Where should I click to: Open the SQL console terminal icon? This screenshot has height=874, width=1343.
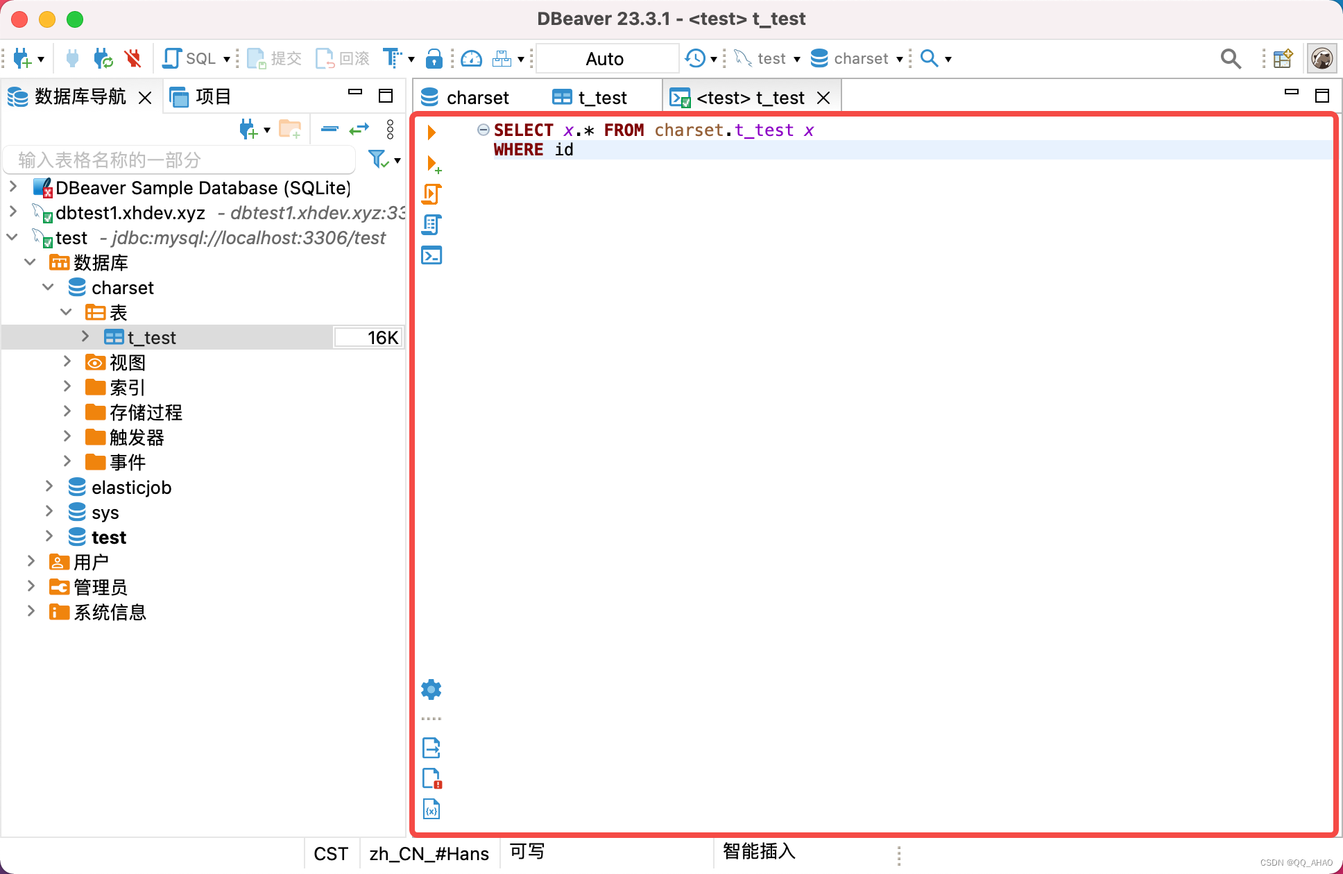coord(431,255)
